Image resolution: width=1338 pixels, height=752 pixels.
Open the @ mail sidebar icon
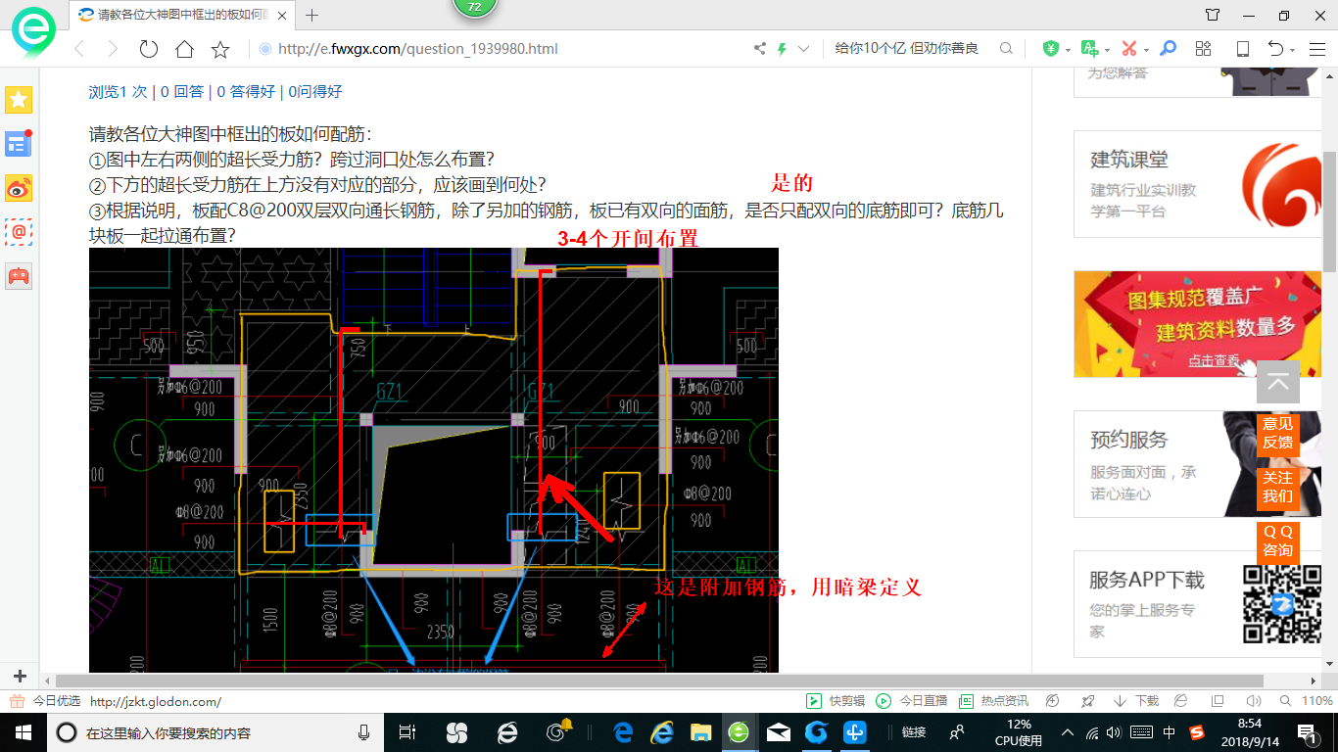(19, 232)
